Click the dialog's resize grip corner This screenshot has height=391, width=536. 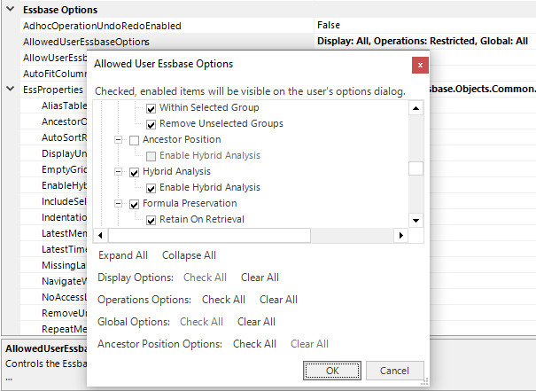pos(424,382)
